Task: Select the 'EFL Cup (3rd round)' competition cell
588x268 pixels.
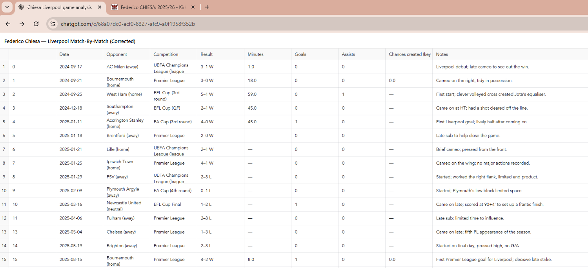Action: coord(173,94)
